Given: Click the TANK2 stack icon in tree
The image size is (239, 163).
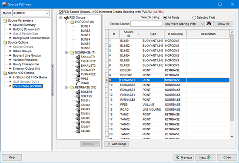Looking at the screenshot, I should tap(78, 105).
